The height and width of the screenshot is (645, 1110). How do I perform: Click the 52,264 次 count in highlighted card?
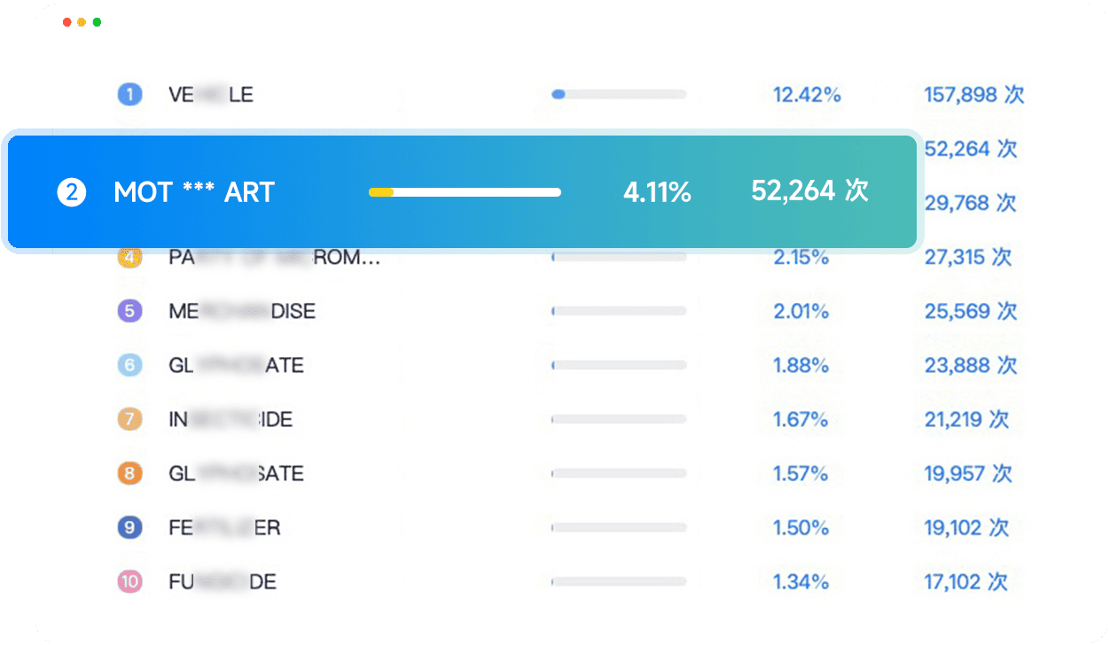click(809, 190)
